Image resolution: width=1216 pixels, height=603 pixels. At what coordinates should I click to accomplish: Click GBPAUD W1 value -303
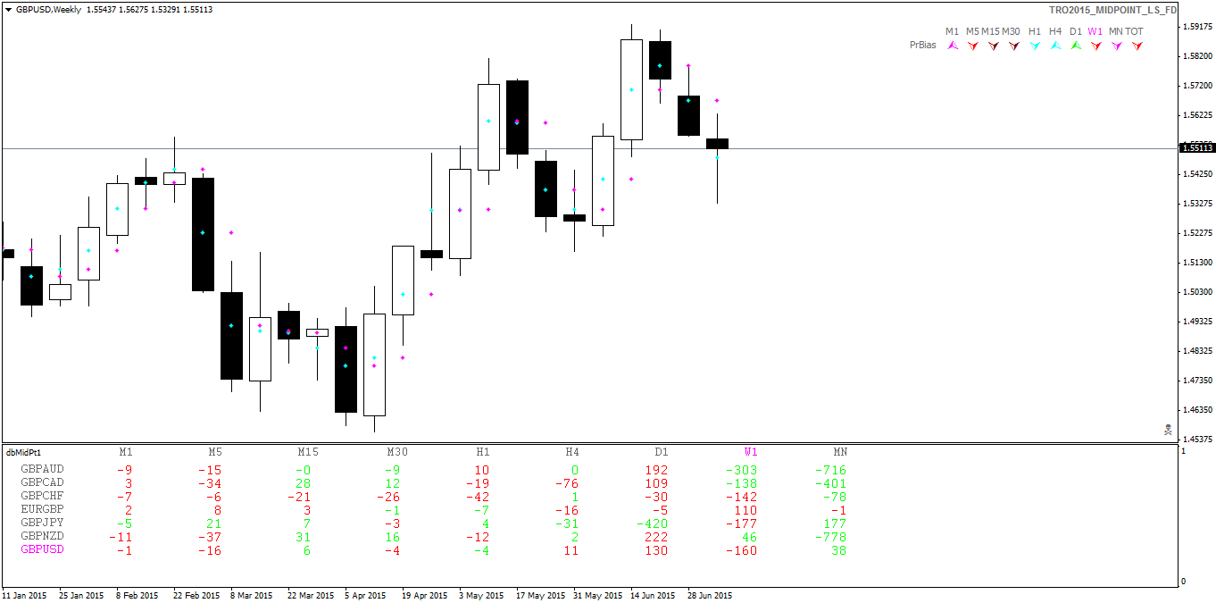pos(741,470)
